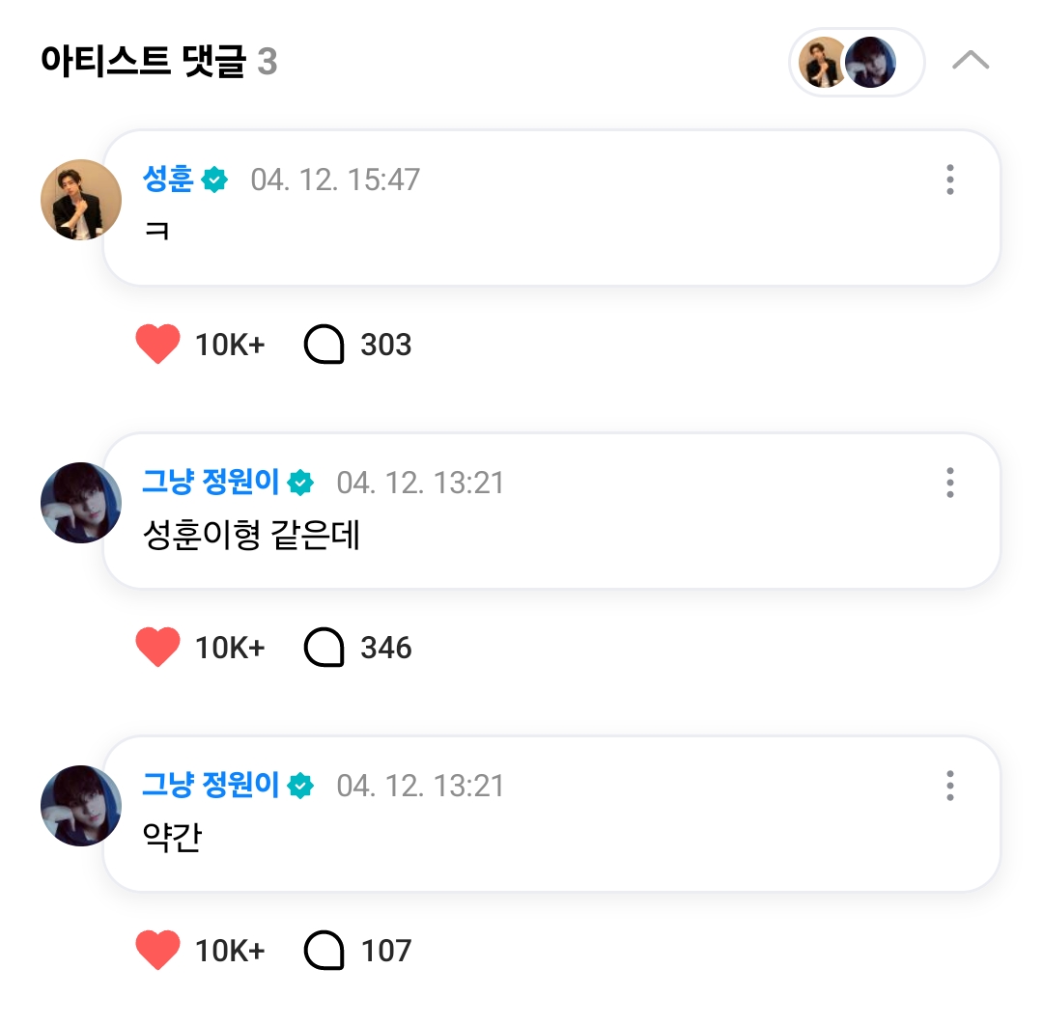This screenshot has width=1043, height=1024.
Task: Open 그냥 정원이 username above 성훈이형 같은데
Action: click(211, 483)
